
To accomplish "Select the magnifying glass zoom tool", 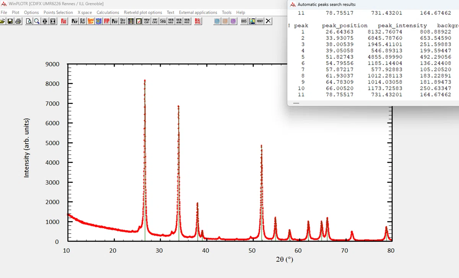I will (x=36, y=21).
